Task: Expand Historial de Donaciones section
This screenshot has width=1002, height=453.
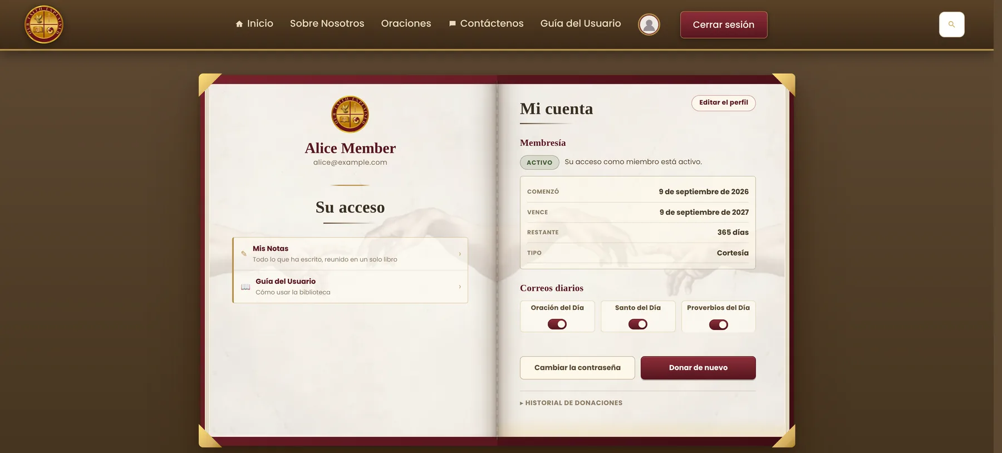Action: pos(571,403)
